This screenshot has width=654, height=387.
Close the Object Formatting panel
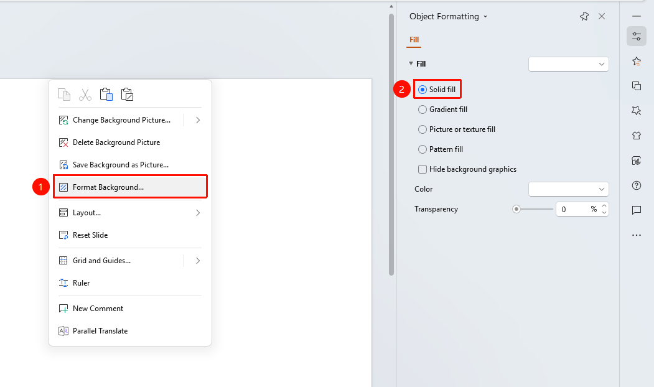(x=602, y=16)
